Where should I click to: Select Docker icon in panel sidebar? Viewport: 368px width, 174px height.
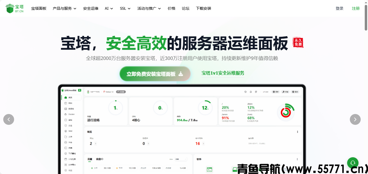point(66,114)
